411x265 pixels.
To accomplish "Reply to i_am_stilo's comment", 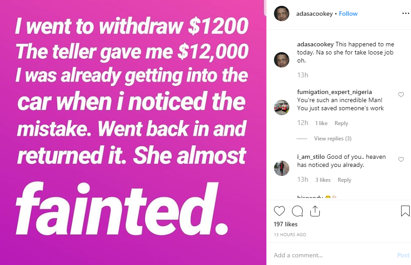I will (x=345, y=180).
